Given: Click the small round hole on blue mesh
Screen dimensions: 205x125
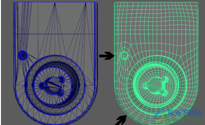Looking at the screenshot, I should (23, 55).
